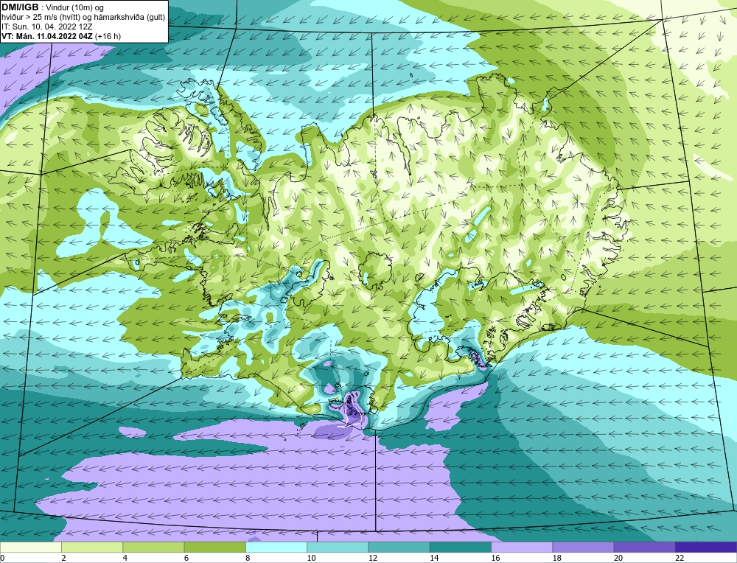Click the 4–6 m/s green legend swatch

tap(153, 547)
